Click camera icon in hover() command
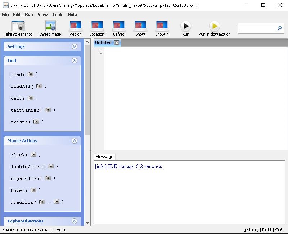This screenshot has width=288, height=234. (x=33, y=190)
